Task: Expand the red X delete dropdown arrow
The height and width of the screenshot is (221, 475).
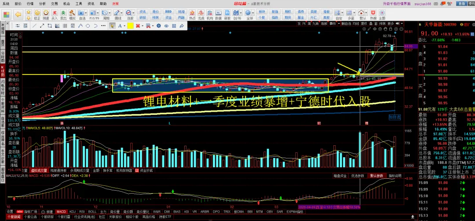Action: (x=142, y=26)
